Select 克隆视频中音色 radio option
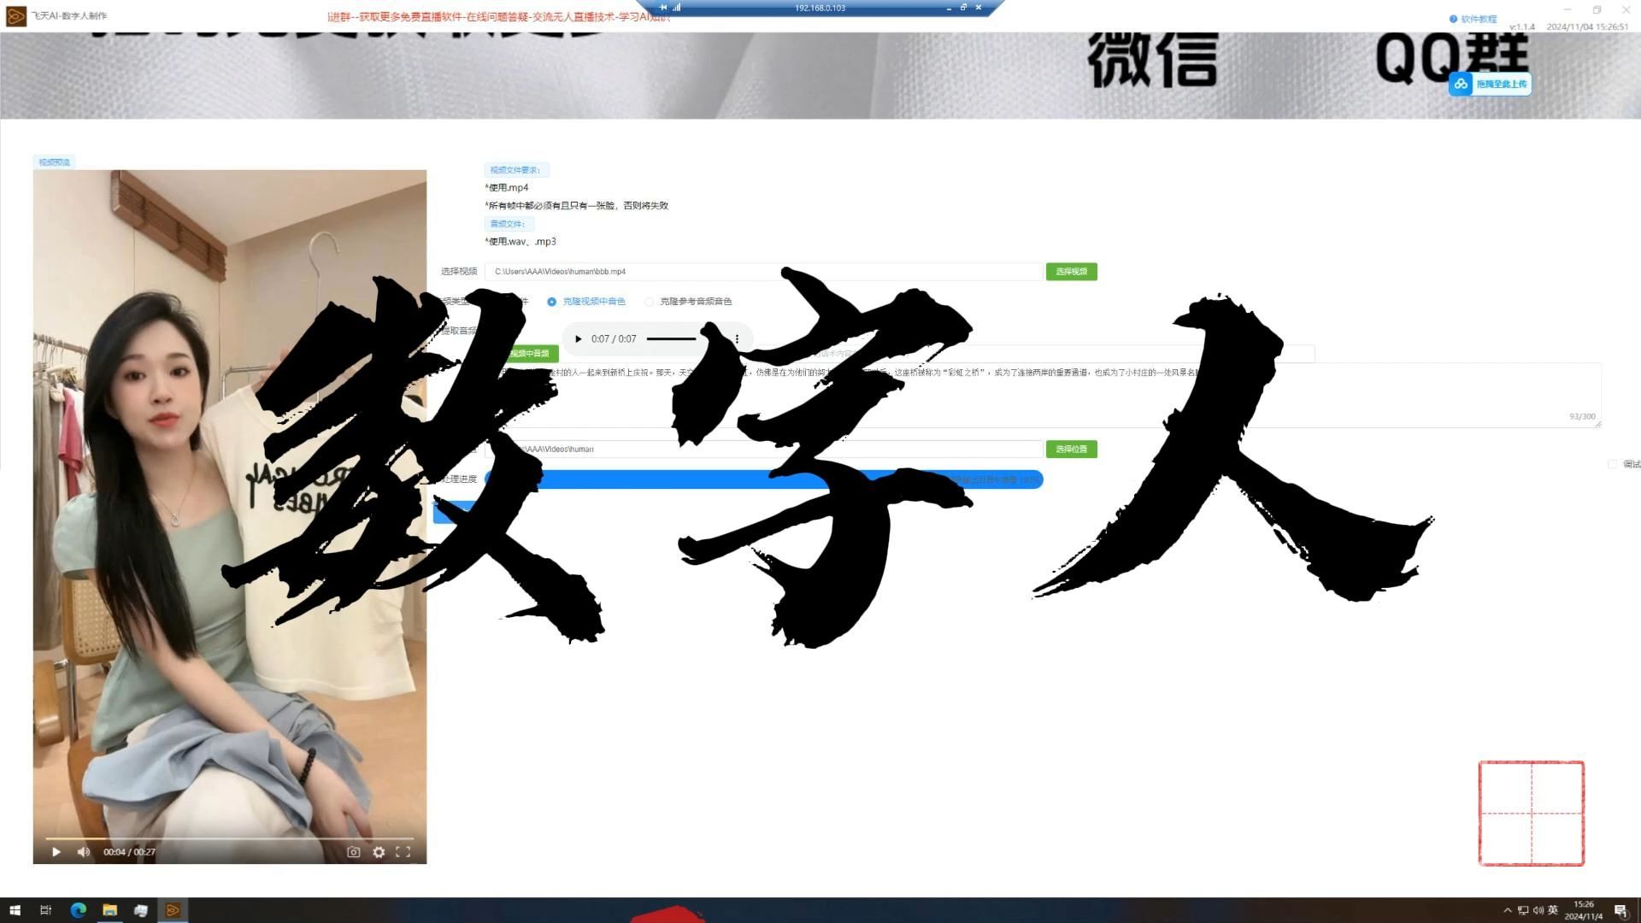Screen dimensions: 1641x923 pos(586,302)
